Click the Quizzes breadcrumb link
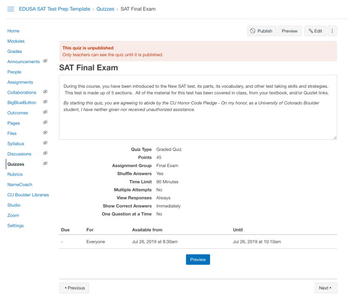348x298 pixels. click(105, 9)
